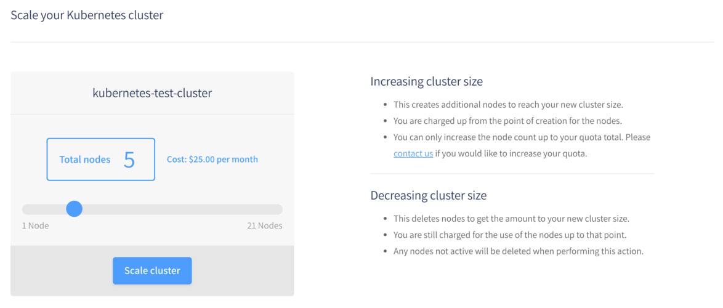Click the Cost: $25.00 per month text
The width and height of the screenshot is (723, 308).
212,160
